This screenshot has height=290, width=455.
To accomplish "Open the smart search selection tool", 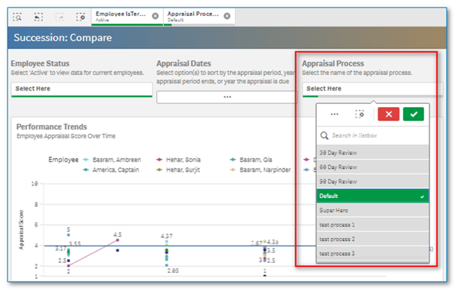I will click(17, 17).
